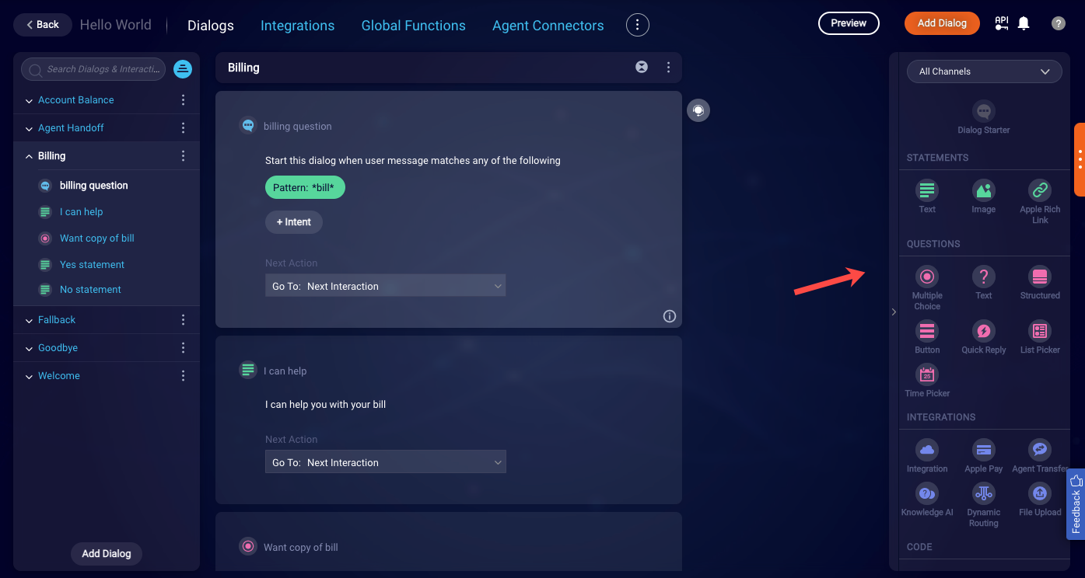The height and width of the screenshot is (578, 1085).
Task: Switch to the Global Functions tab
Action: 414,26
